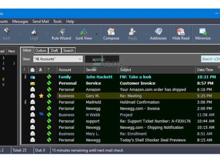The height and width of the screenshot is (165, 220).
Task: Switch to the Draft tab
Action: [55, 51]
